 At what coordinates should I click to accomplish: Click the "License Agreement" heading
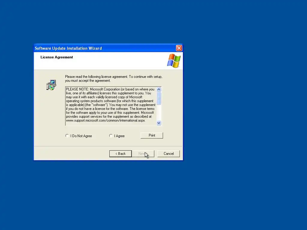point(57,57)
